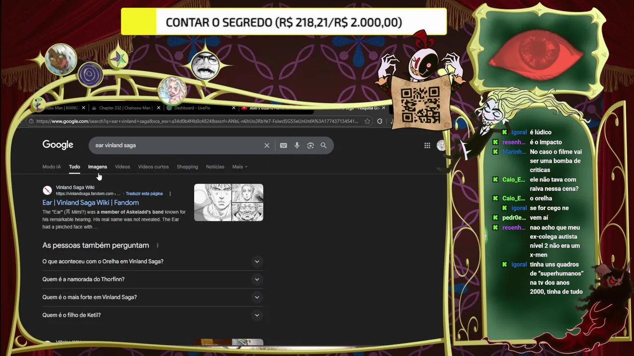Close the Chainsaw Man MANGA tab
This screenshot has width=634, height=356.
(x=83, y=108)
